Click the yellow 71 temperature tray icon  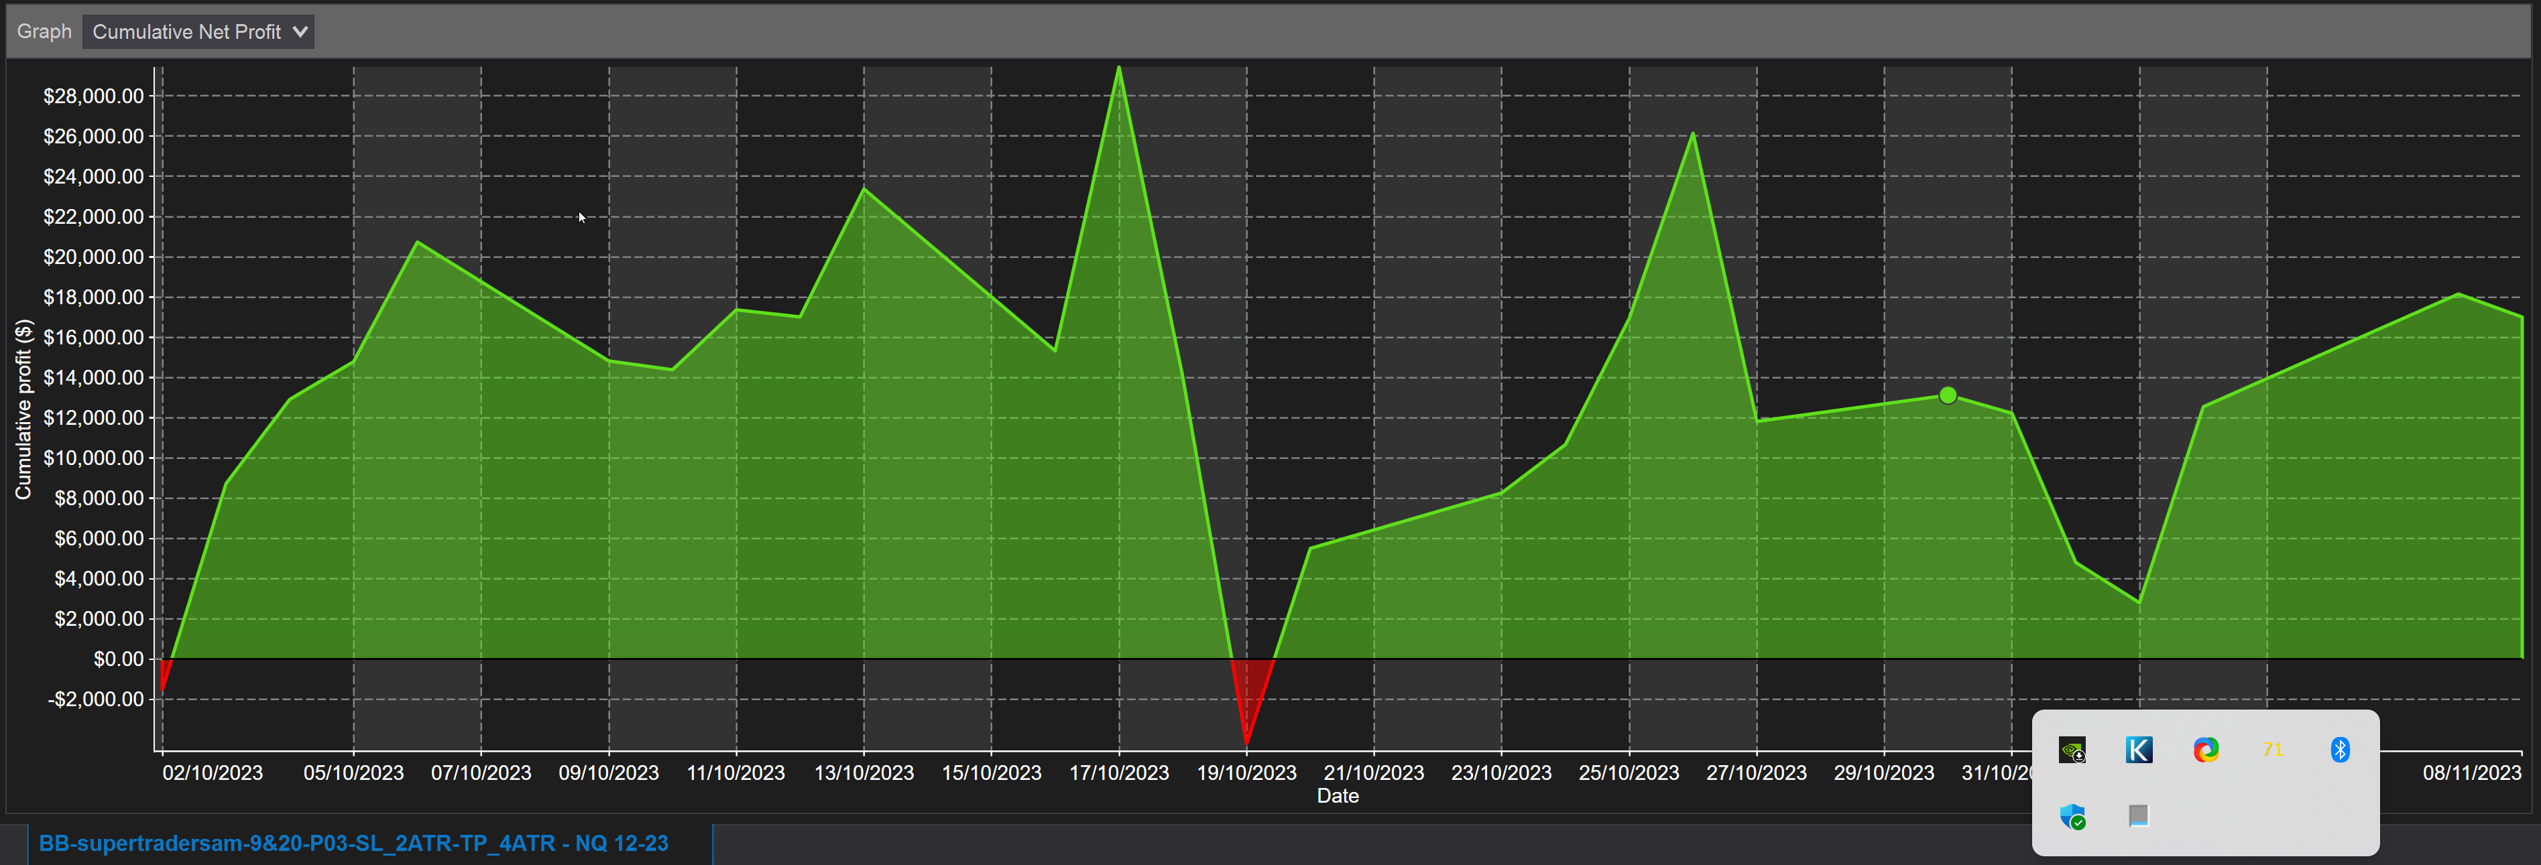point(2273,750)
